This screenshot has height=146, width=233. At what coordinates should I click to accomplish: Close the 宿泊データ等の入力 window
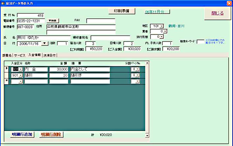(x=230, y=3)
